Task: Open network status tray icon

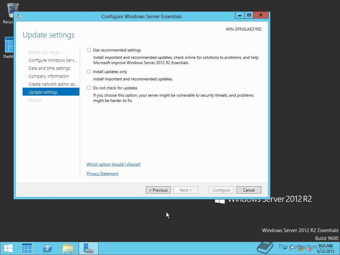Action: point(301,248)
